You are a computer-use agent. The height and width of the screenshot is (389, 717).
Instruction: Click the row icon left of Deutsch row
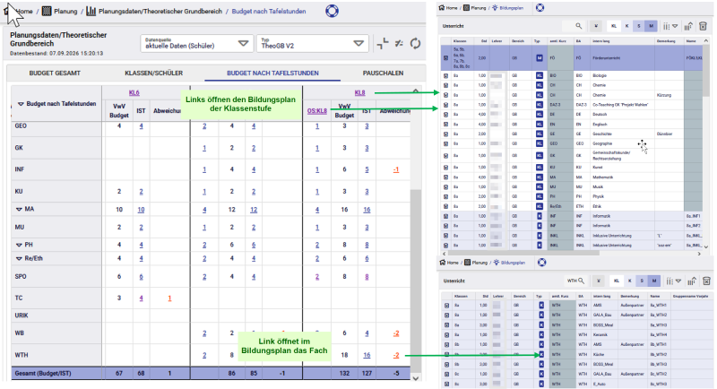pyautogui.click(x=445, y=115)
